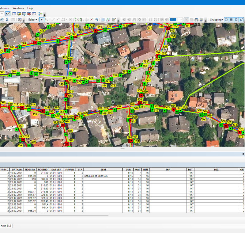Viewport: 245px width, 233px height.
Task: Toggle Edge Snapping
Action: click(242, 20)
